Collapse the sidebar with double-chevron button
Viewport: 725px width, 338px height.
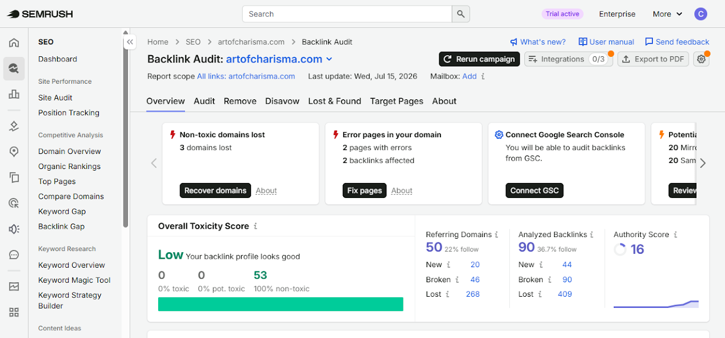(130, 42)
